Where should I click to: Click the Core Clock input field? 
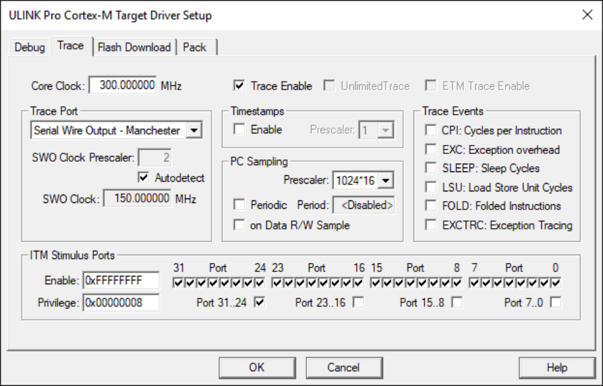(x=123, y=85)
